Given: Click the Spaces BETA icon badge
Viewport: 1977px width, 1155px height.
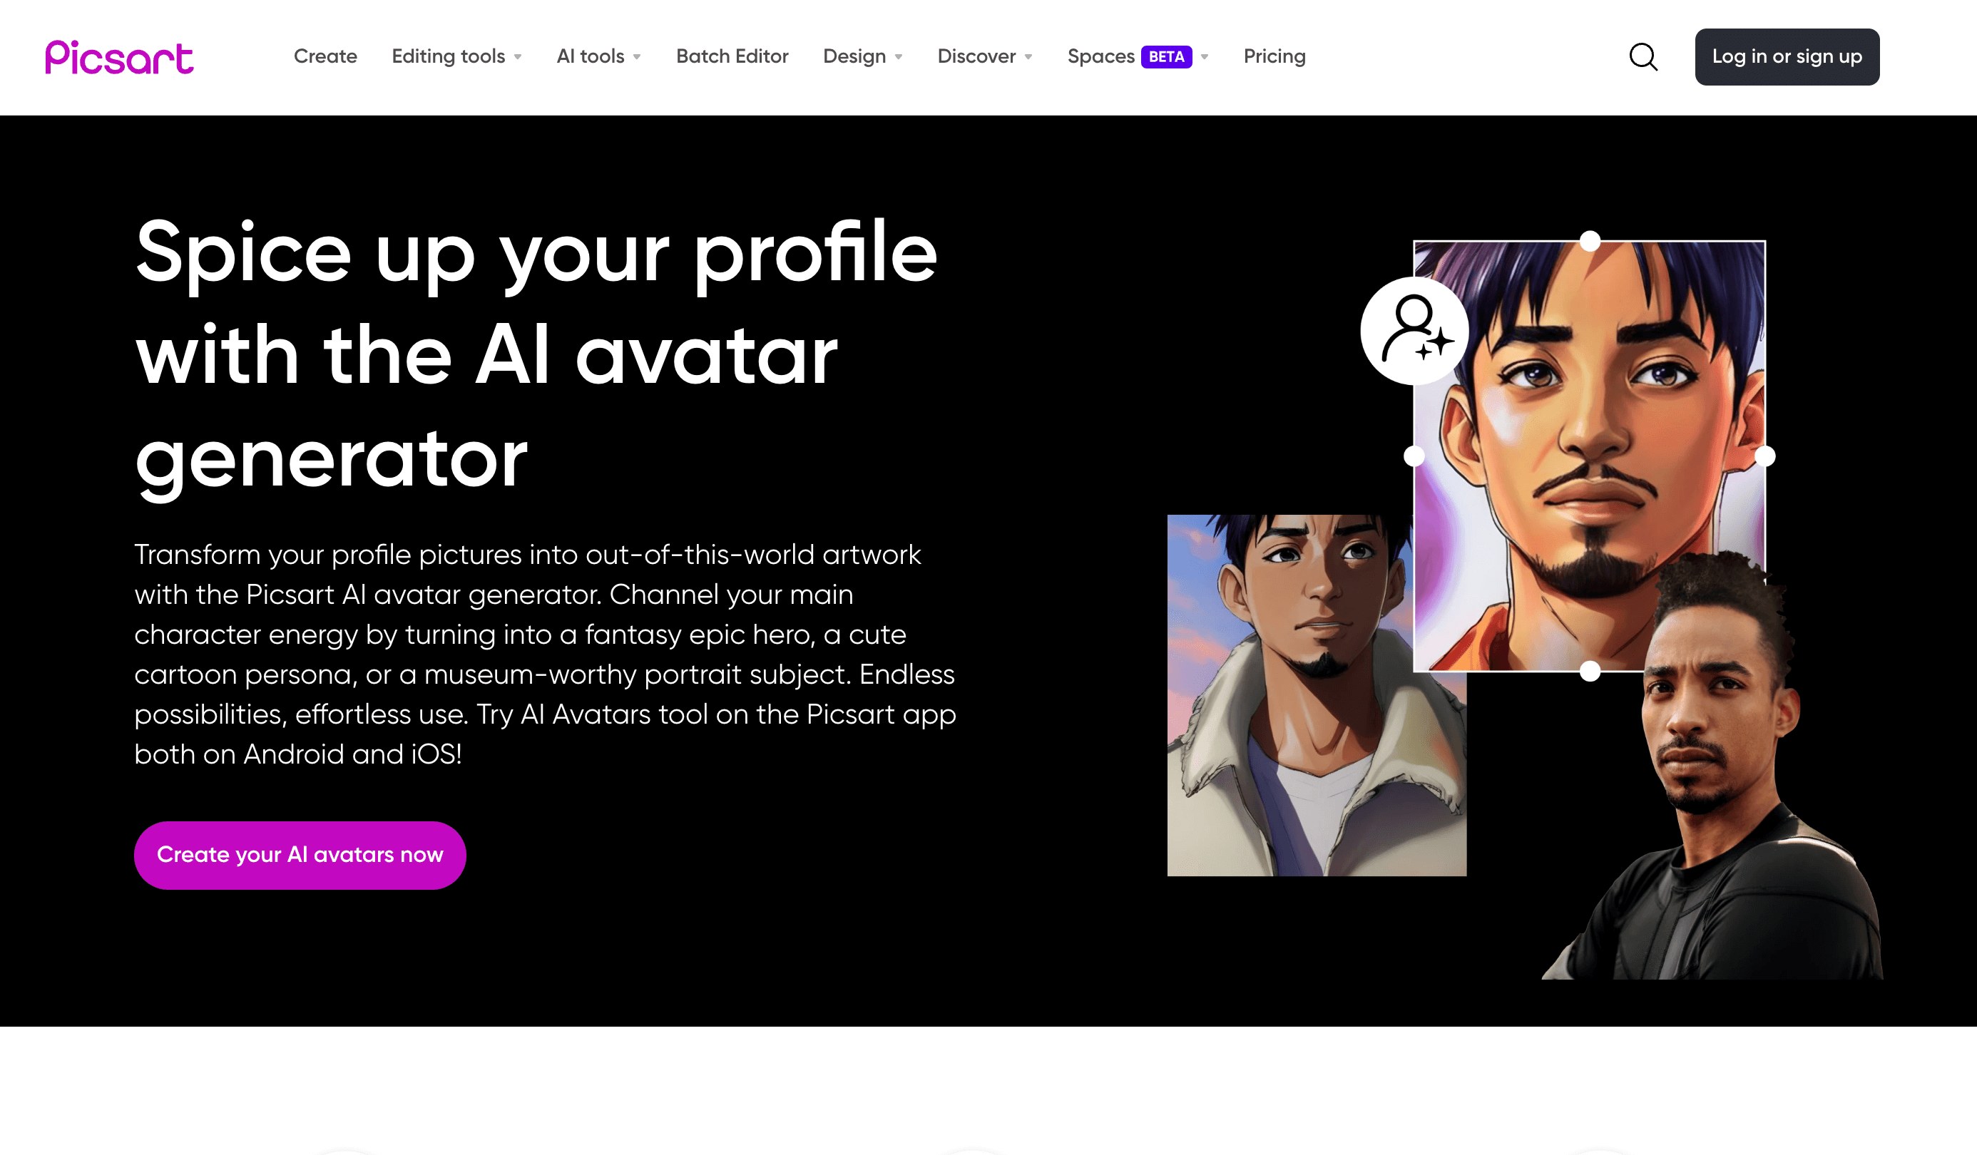Looking at the screenshot, I should pos(1165,56).
